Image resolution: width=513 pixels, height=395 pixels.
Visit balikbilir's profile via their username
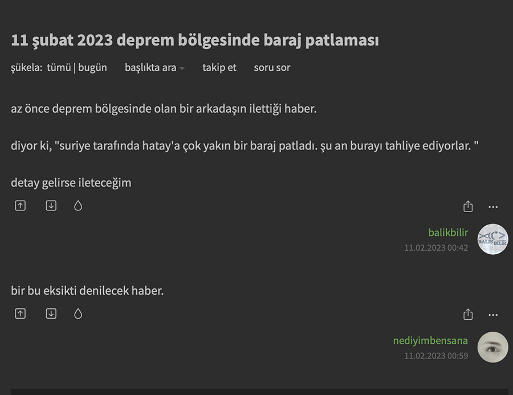pos(447,233)
